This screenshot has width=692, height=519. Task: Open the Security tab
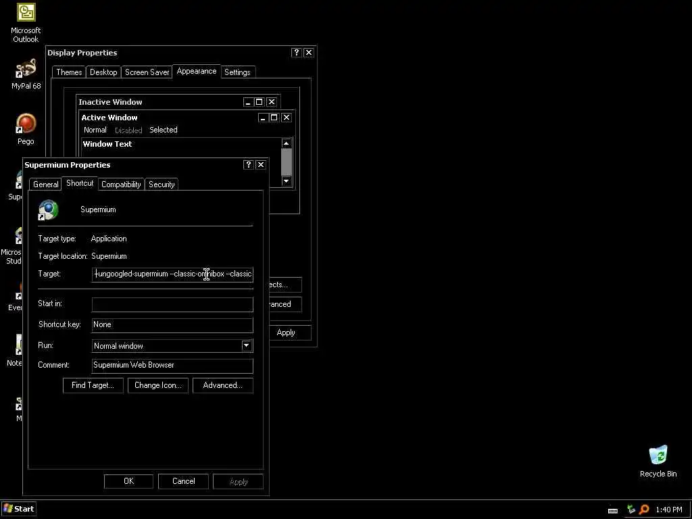point(162,184)
